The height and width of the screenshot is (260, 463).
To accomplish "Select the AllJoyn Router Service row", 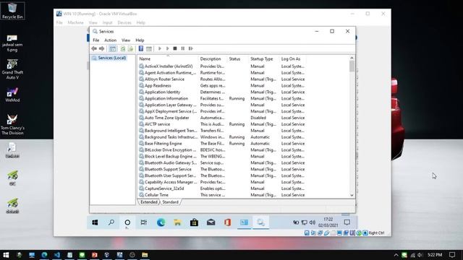I will point(222,79).
